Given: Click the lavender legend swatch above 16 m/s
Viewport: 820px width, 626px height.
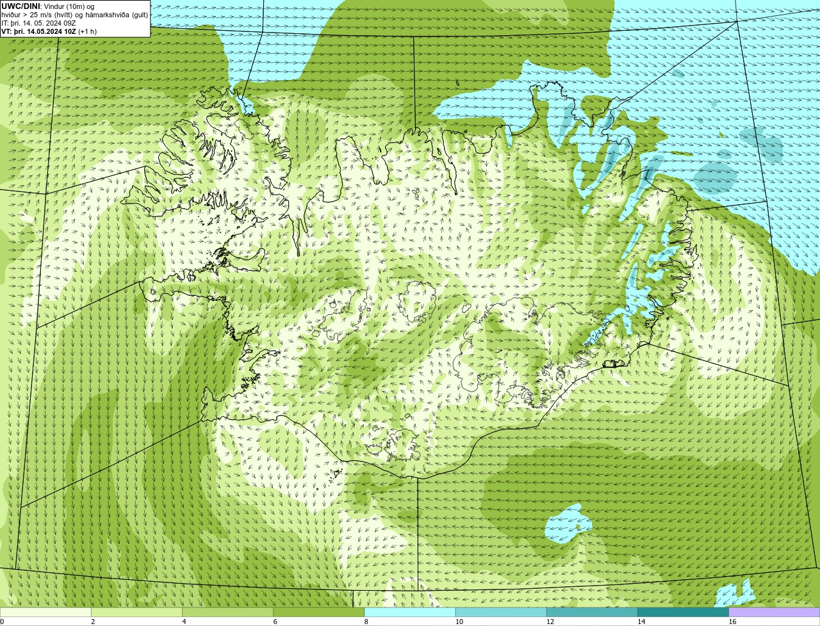Looking at the screenshot, I should (775, 612).
